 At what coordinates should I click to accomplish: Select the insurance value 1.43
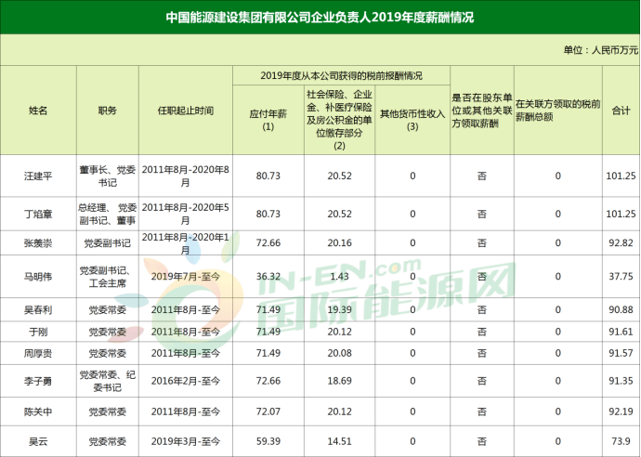point(339,276)
